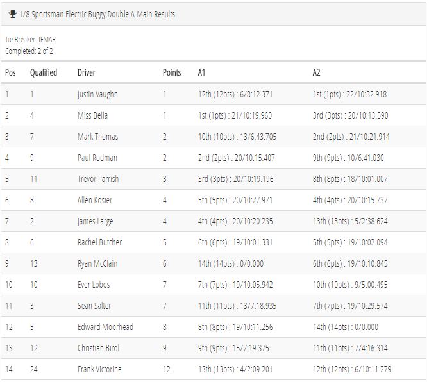429x382 pixels.
Task: Select the A1 column header
Action: coord(201,72)
